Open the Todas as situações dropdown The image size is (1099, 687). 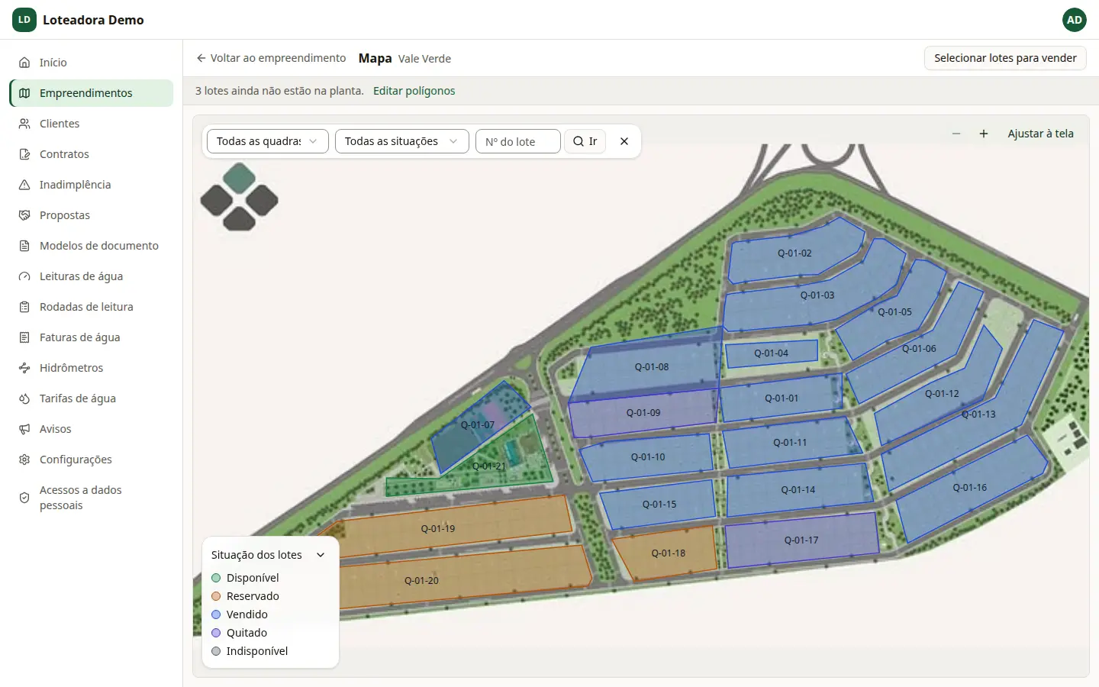[402, 141]
